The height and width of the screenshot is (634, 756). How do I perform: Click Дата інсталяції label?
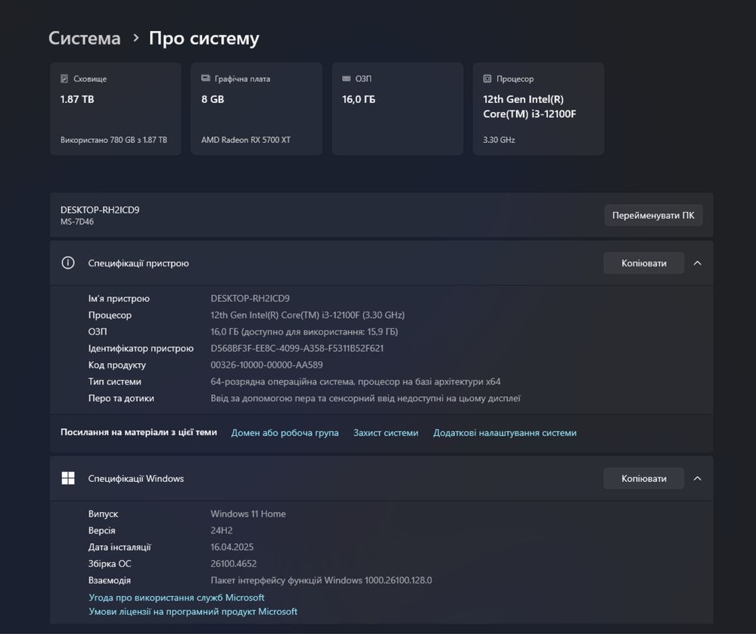(x=120, y=547)
